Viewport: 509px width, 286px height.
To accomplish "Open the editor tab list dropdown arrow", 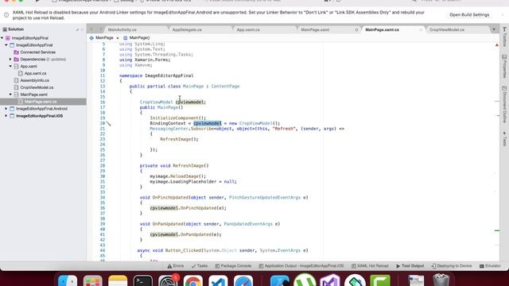I will point(494,29).
